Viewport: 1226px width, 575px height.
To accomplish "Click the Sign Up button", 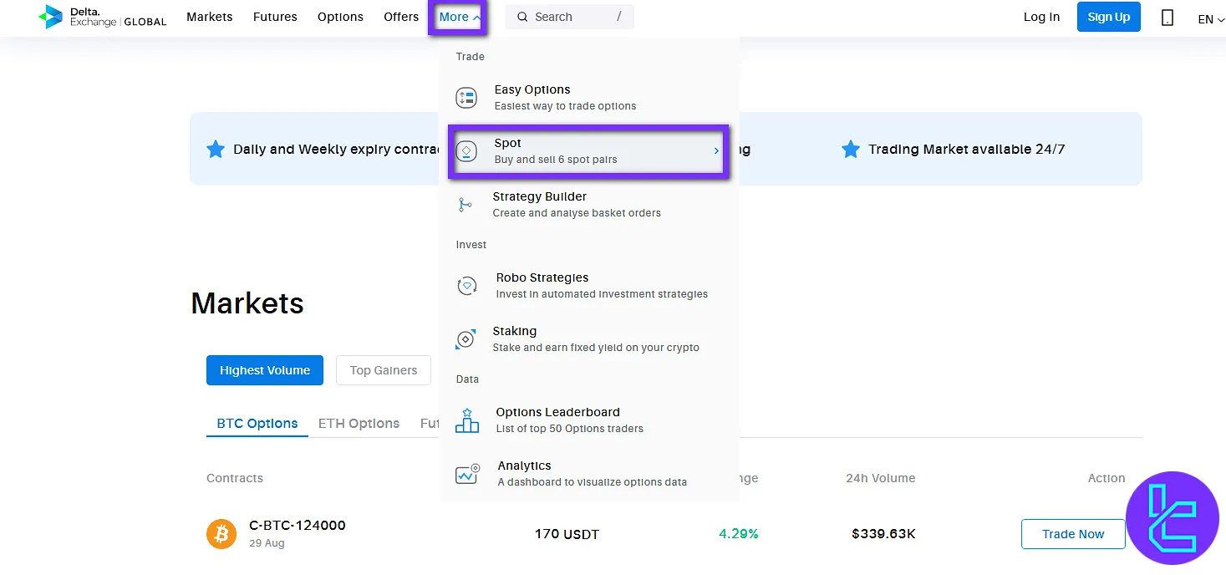I will pos(1109,17).
